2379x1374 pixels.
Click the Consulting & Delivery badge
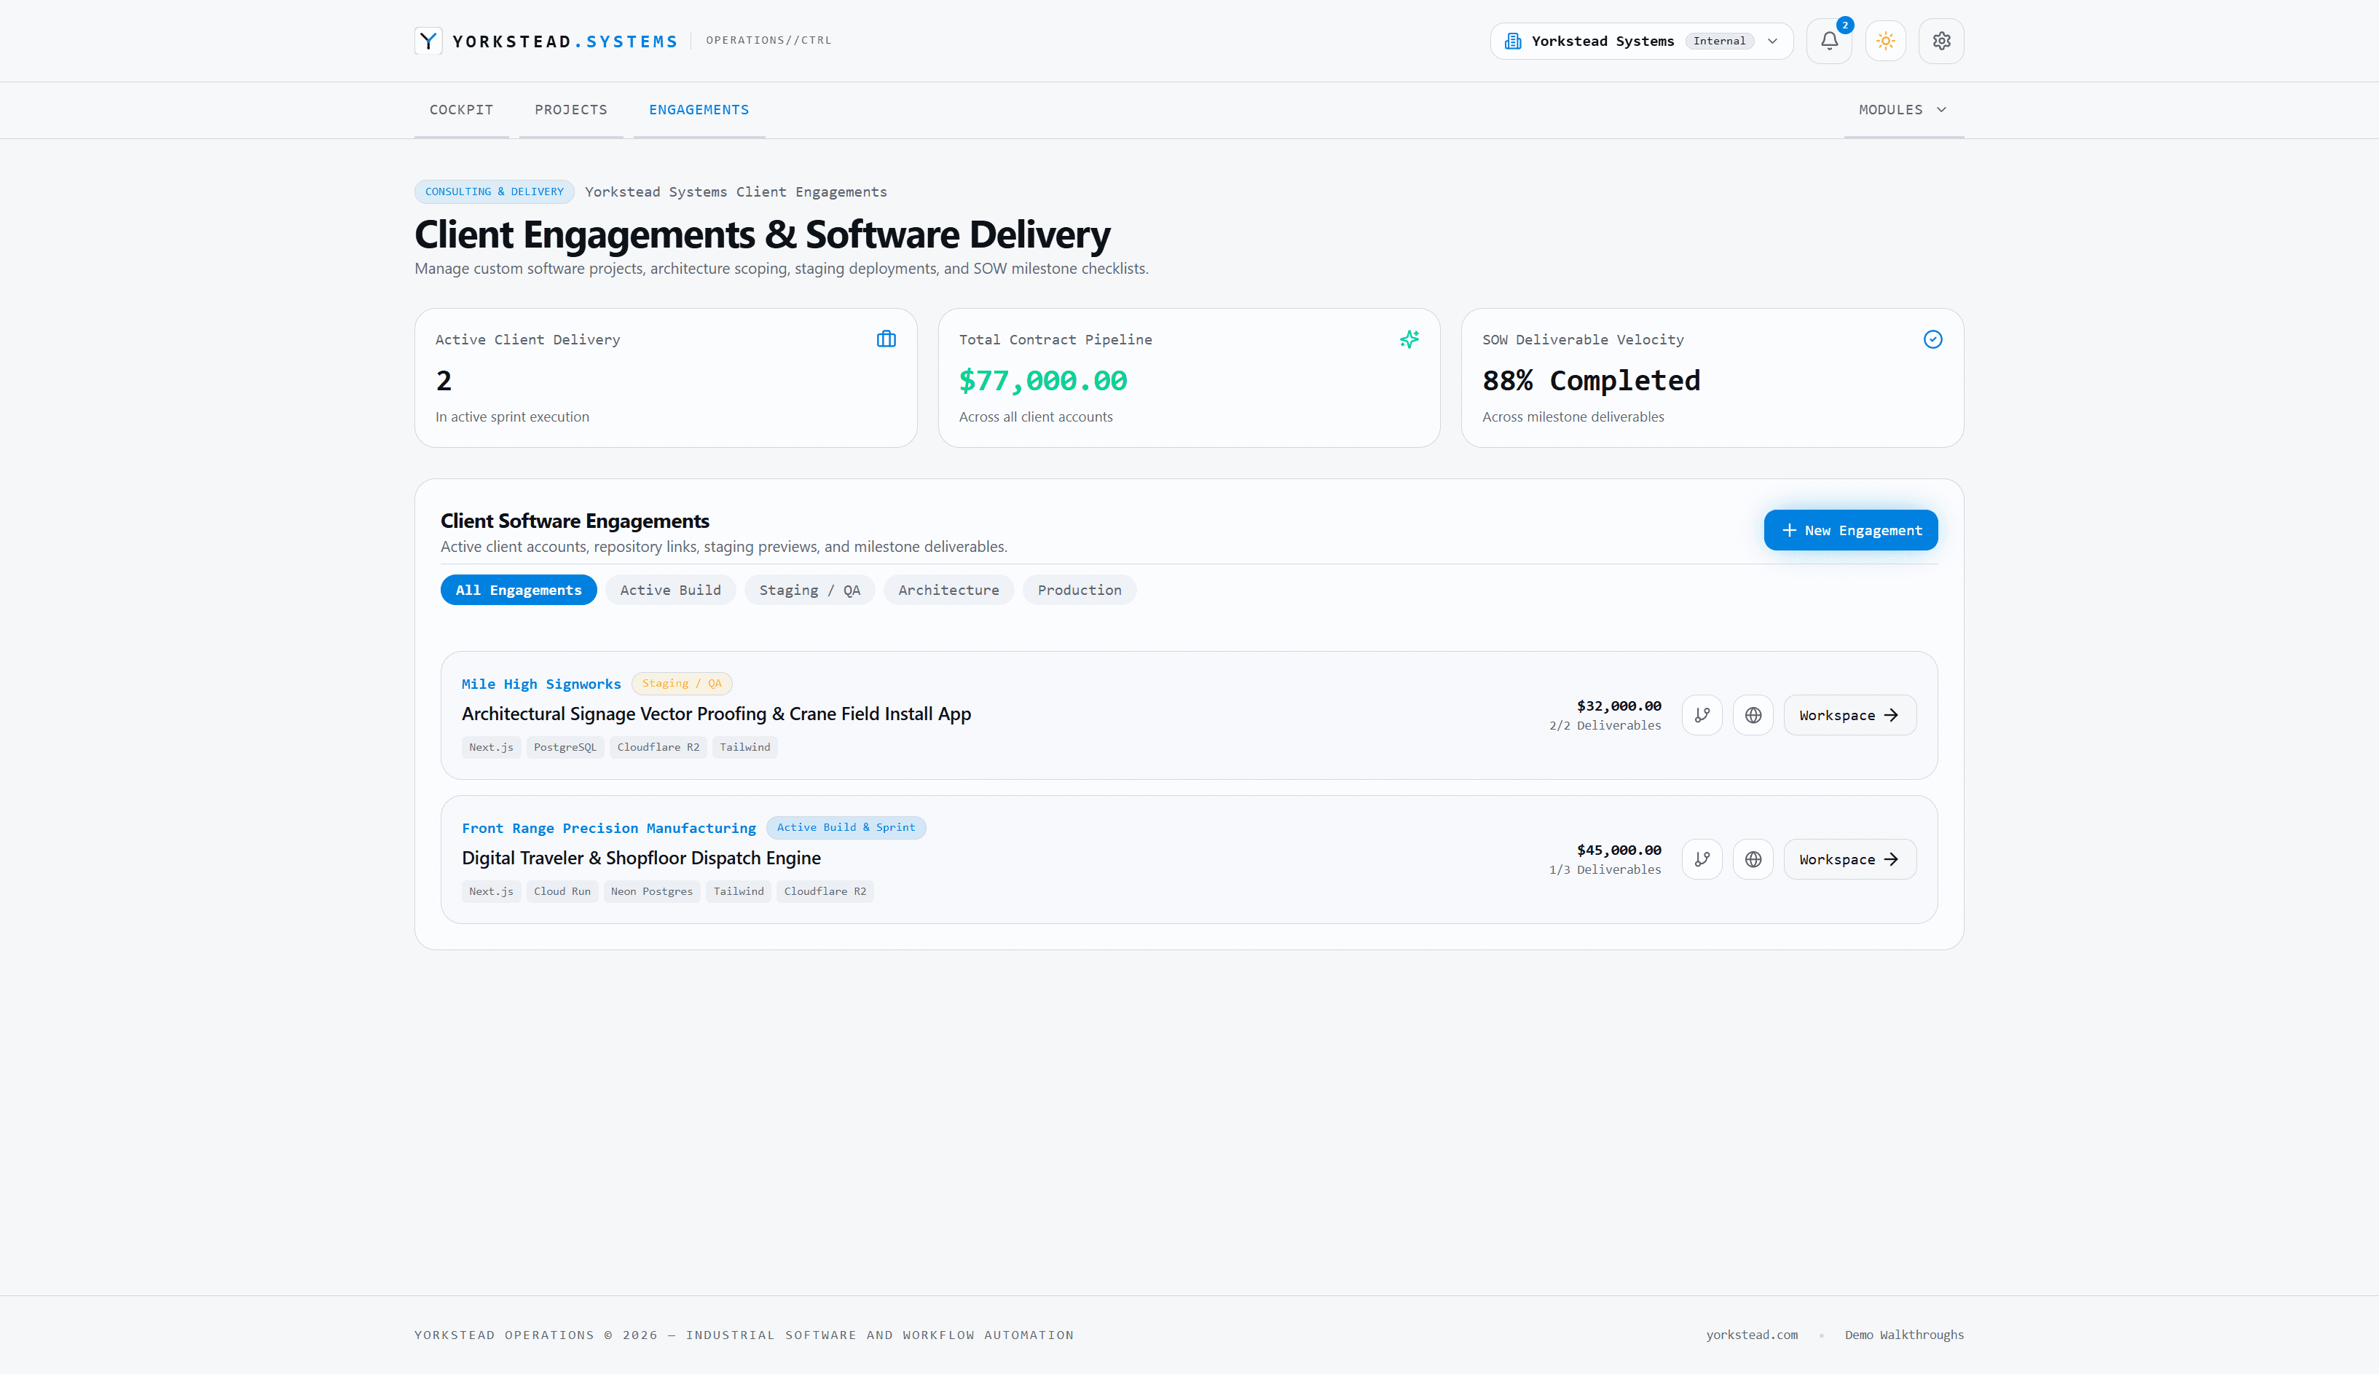pos(494,192)
